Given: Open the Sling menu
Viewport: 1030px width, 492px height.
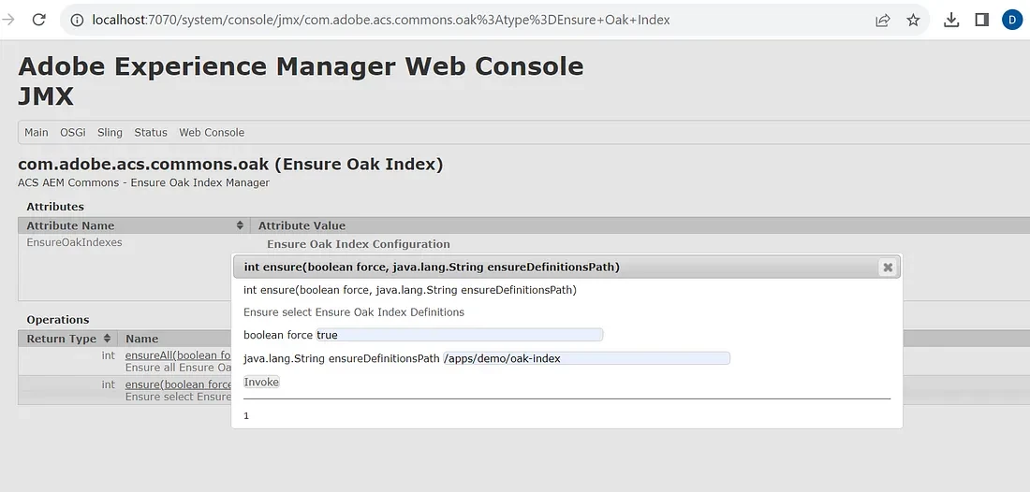Looking at the screenshot, I should (x=110, y=133).
